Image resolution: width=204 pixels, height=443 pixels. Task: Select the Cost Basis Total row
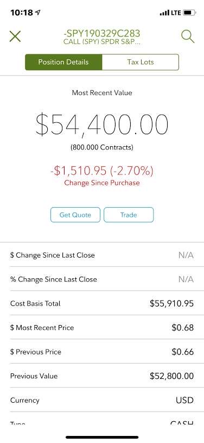pos(102,303)
